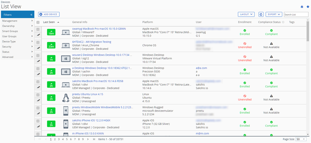Screen dimensions: 311x143
Task: Collapse the Filters panel with double-chevron icon
Action: tap(31, 15)
